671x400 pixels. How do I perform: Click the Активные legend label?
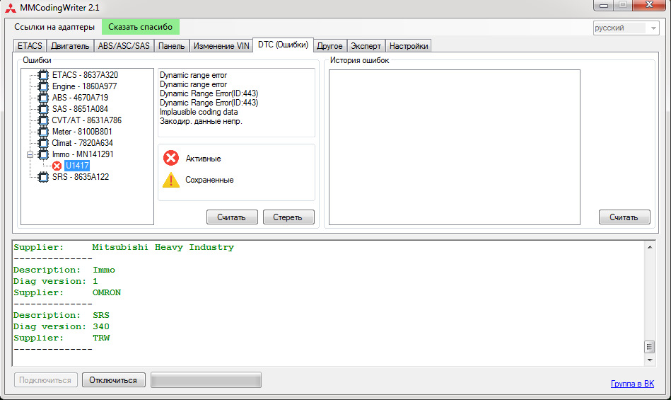pos(203,159)
